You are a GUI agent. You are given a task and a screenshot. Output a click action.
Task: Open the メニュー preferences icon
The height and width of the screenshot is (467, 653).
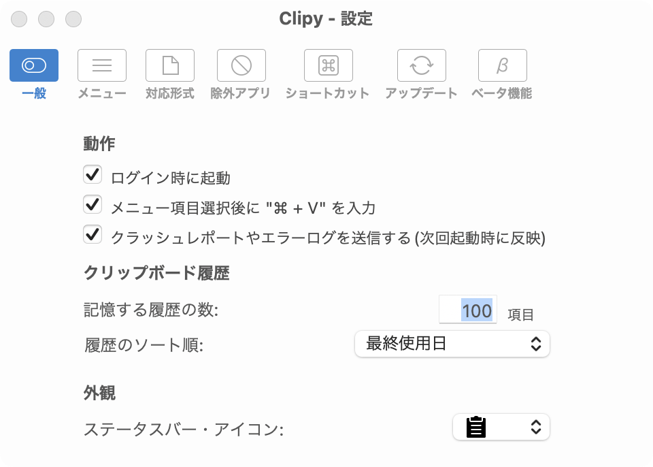[102, 65]
